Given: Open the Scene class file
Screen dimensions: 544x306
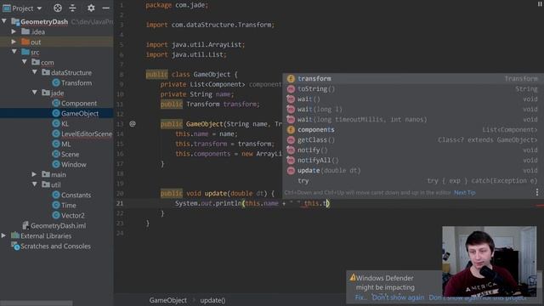Looking at the screenshot, I should (x=70, y=154).
